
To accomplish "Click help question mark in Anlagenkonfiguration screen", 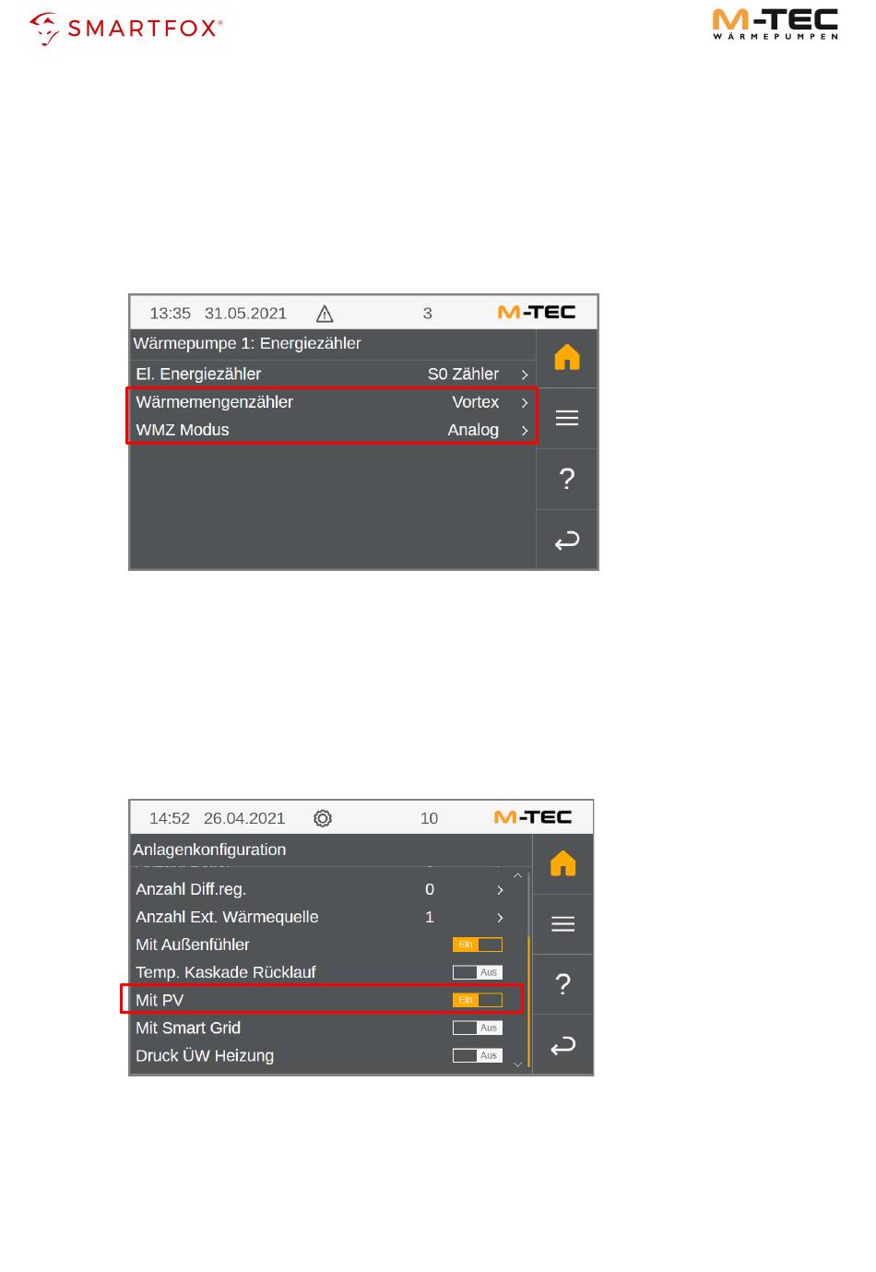I will [563, 984].
